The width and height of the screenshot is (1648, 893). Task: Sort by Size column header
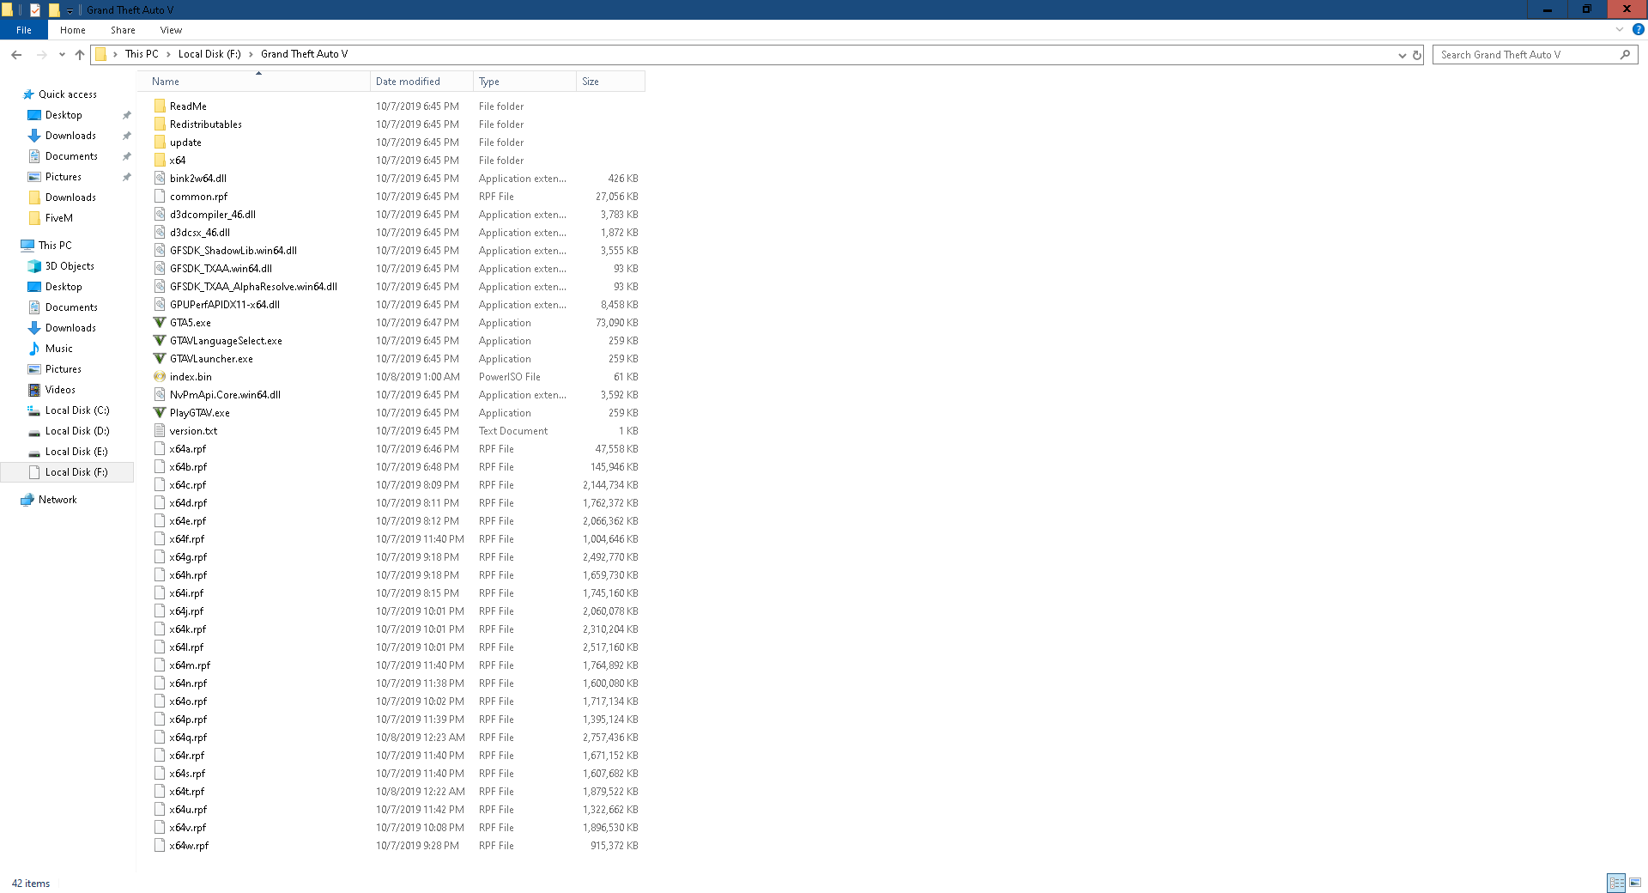[610, 82]
